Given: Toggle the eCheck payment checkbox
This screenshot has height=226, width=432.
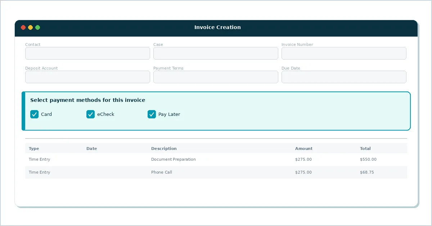Looking at the screenshot, I should pyautogui.click(x=90, y=114).
